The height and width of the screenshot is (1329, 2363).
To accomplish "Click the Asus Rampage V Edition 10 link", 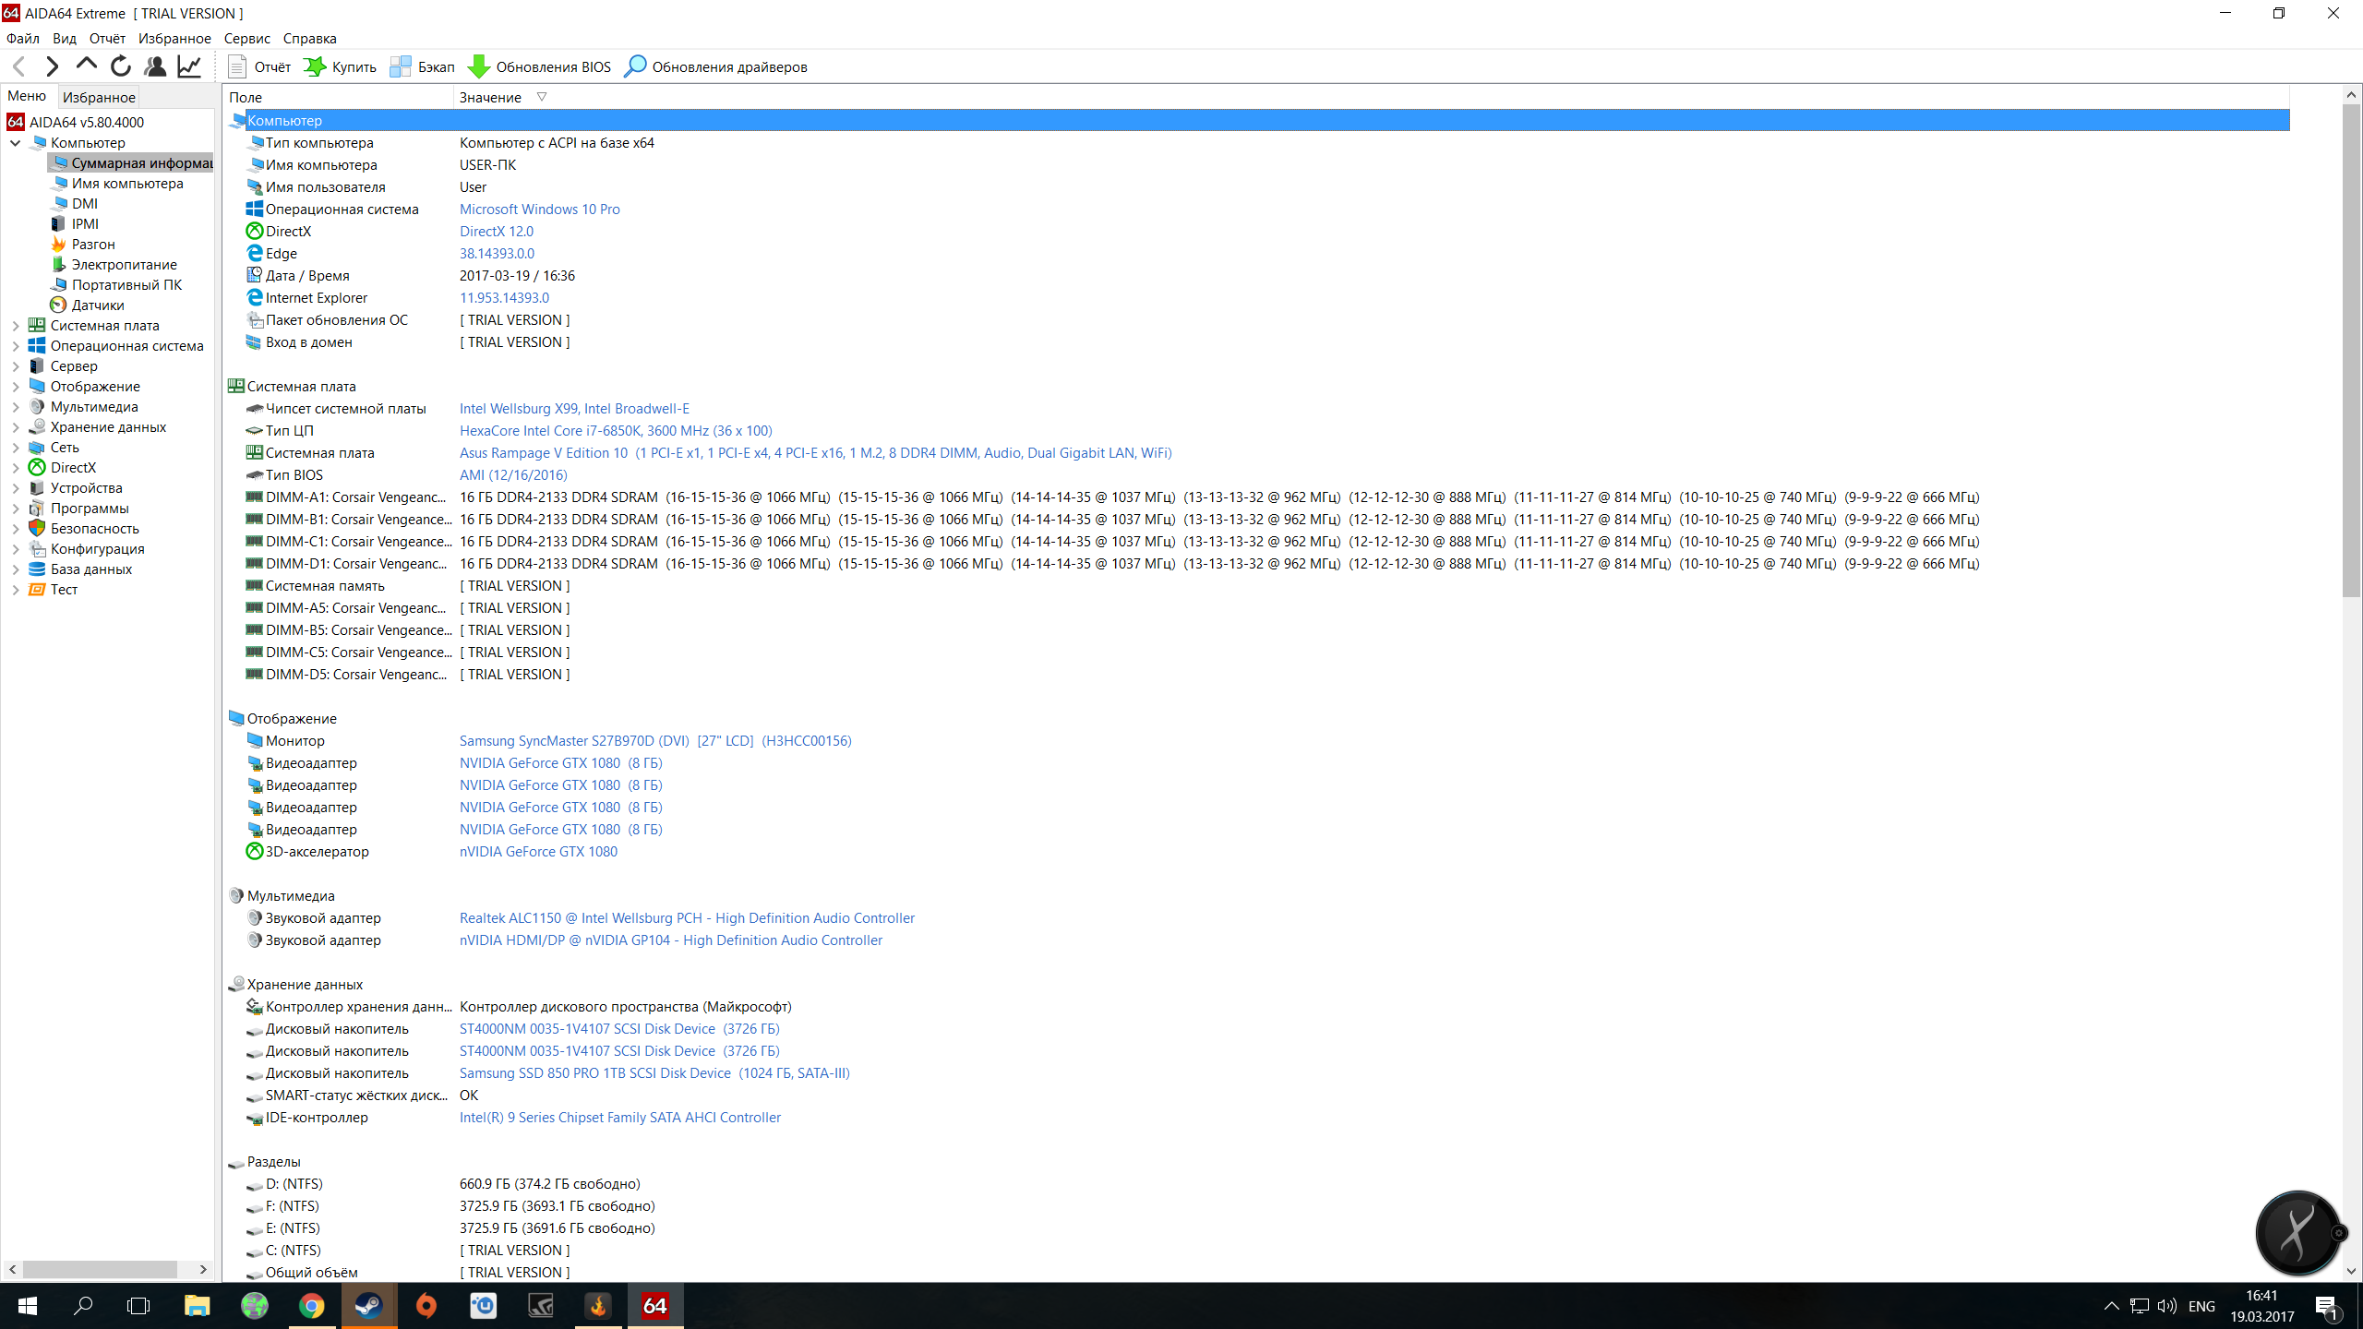I will pyautogui.click(x=543, y=453).
